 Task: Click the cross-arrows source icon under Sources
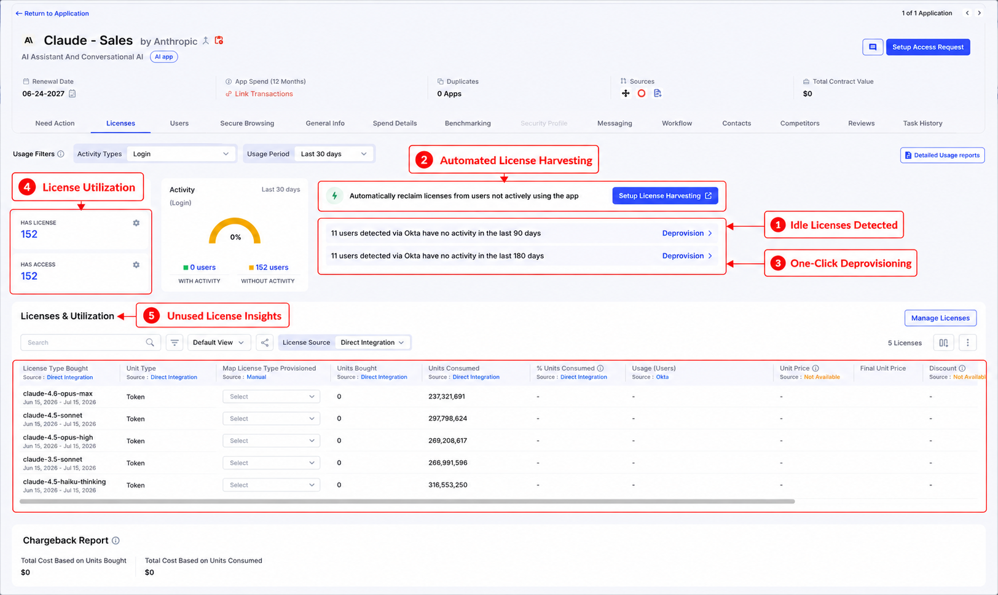point(626,93)
